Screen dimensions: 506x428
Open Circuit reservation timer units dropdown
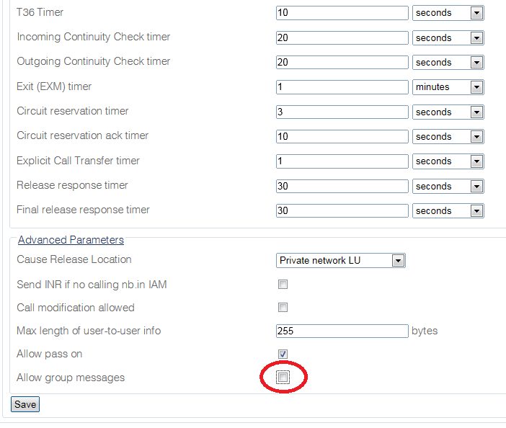click(x=448, y=112)
